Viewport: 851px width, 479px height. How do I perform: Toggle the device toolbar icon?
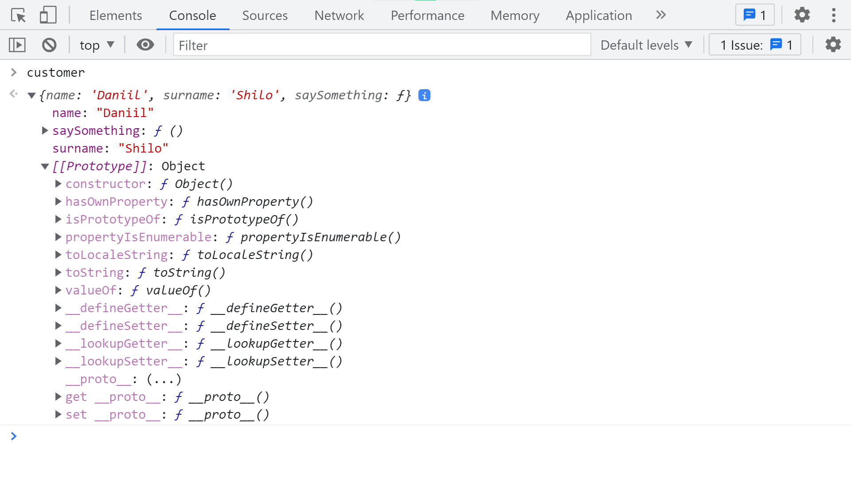coord(48,16)
